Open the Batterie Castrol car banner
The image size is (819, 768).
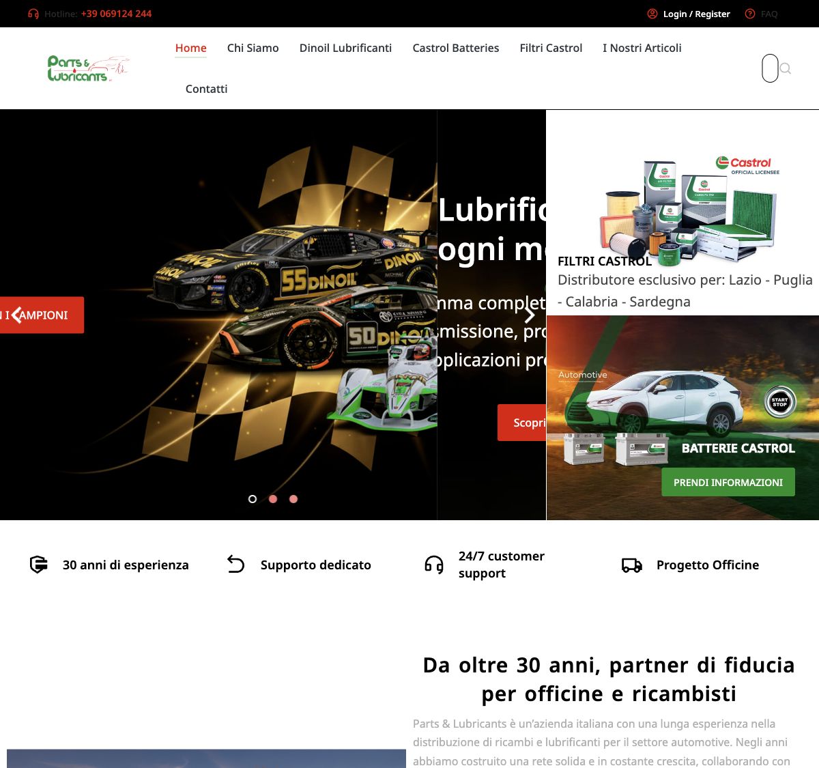(682, 417)
